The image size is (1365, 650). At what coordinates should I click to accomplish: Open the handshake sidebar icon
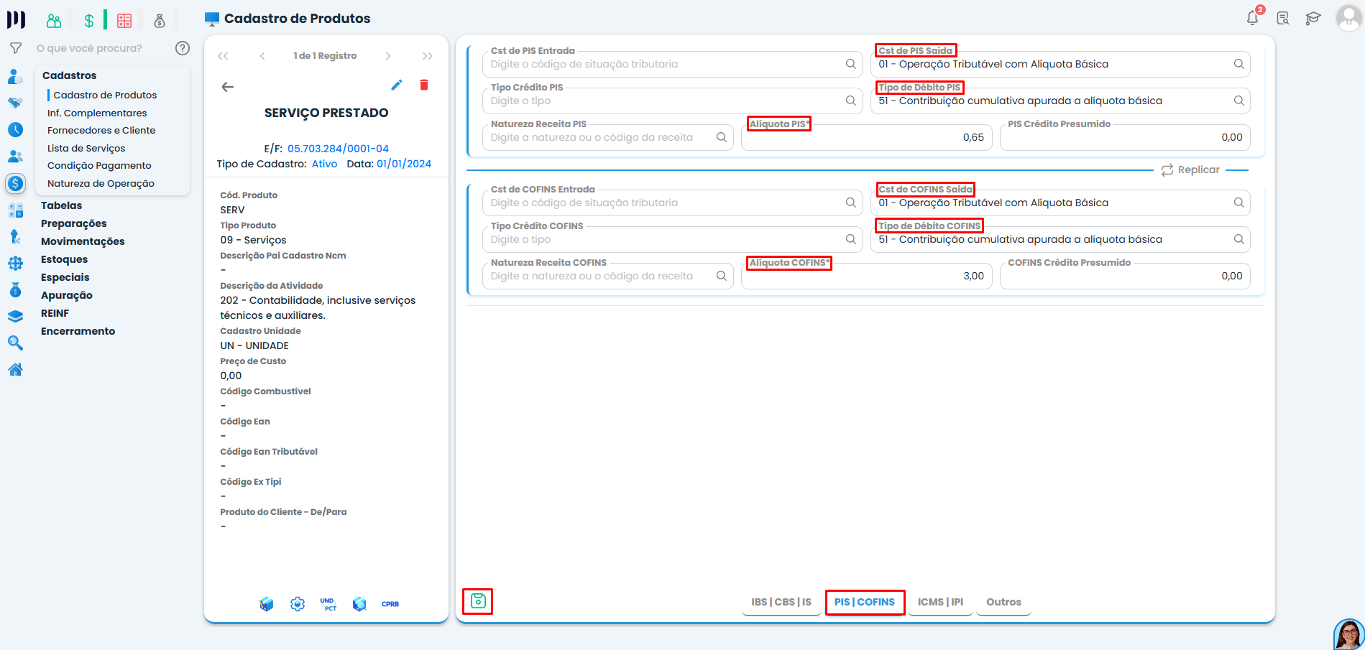(x=15, y=103)
